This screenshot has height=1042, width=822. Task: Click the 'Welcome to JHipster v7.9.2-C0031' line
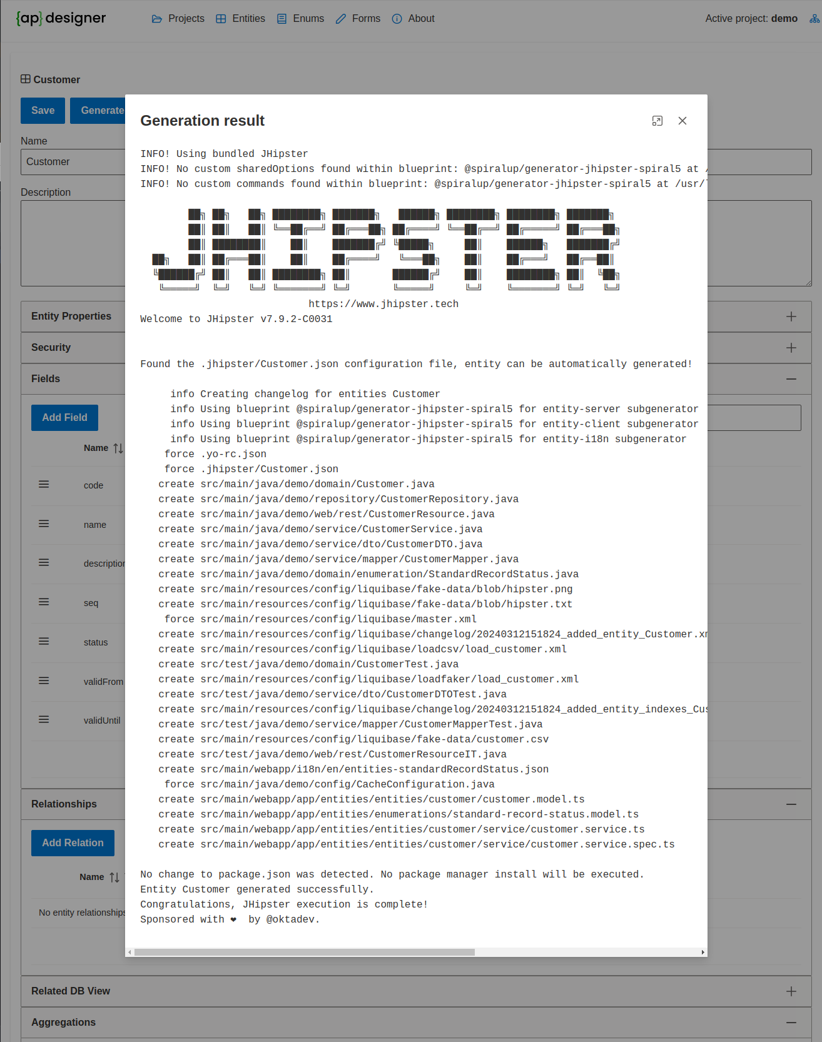[x=236, y=319]
